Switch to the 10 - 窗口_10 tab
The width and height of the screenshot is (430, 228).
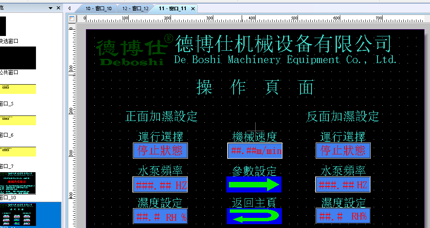(98, 8)
